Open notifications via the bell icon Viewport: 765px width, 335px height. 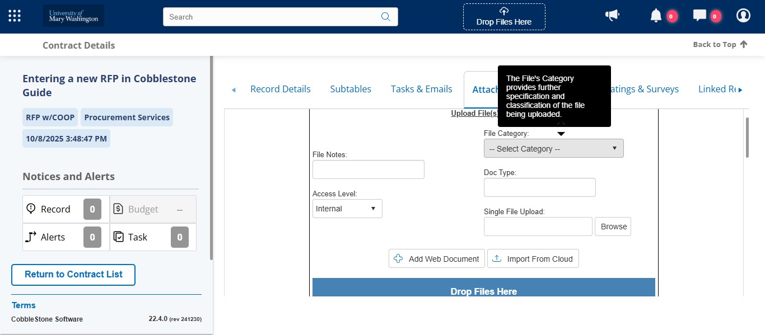656,16
